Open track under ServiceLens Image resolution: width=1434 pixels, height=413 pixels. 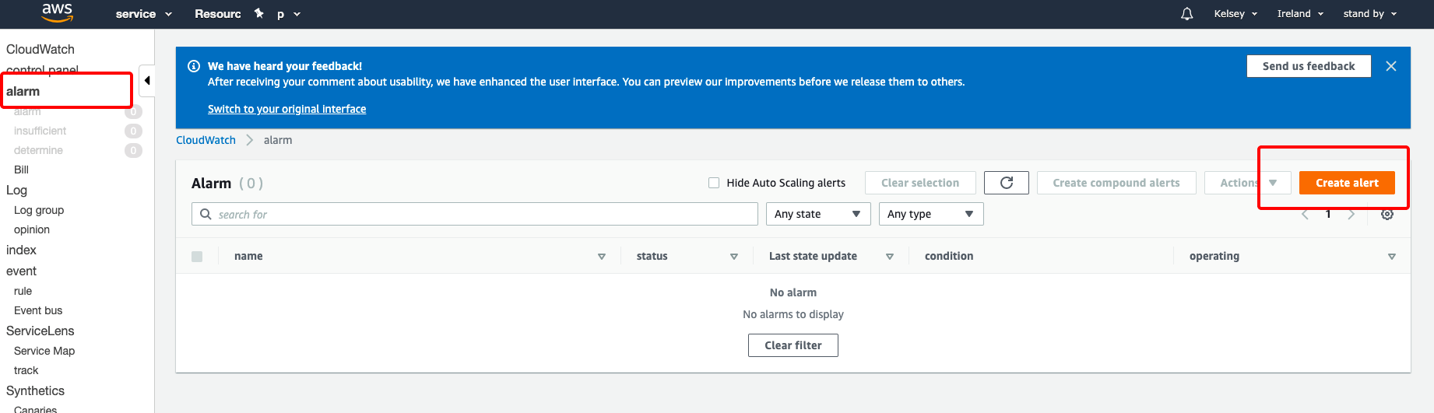pyautogui.click(x=26, y=370)
